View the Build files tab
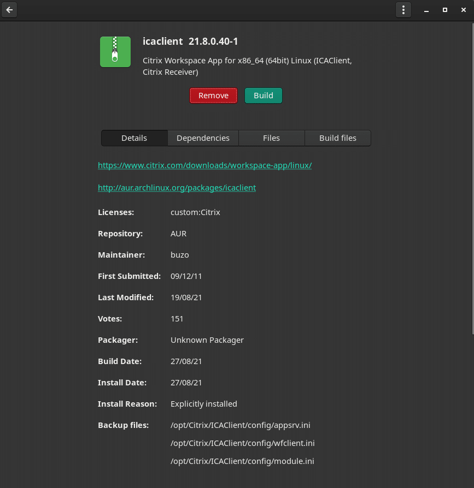The image size is (474, 488). point(338,138)
